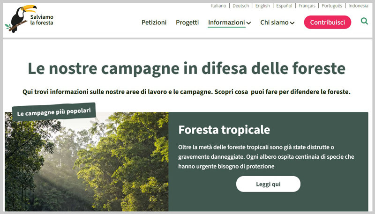Click the toucan logo image
Viewport: 375px width, 214px height.
tap(21, 19)
